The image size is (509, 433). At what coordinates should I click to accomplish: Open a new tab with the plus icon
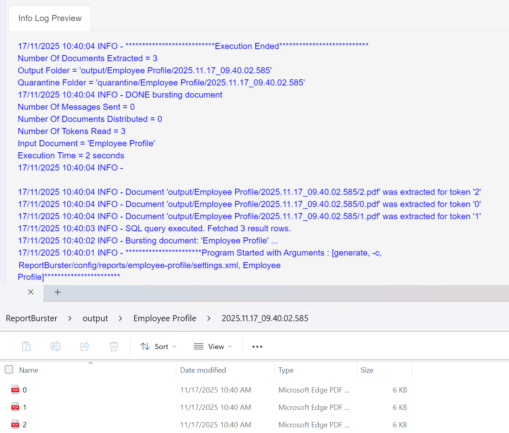pyautogui.click(x=58, y=292)
